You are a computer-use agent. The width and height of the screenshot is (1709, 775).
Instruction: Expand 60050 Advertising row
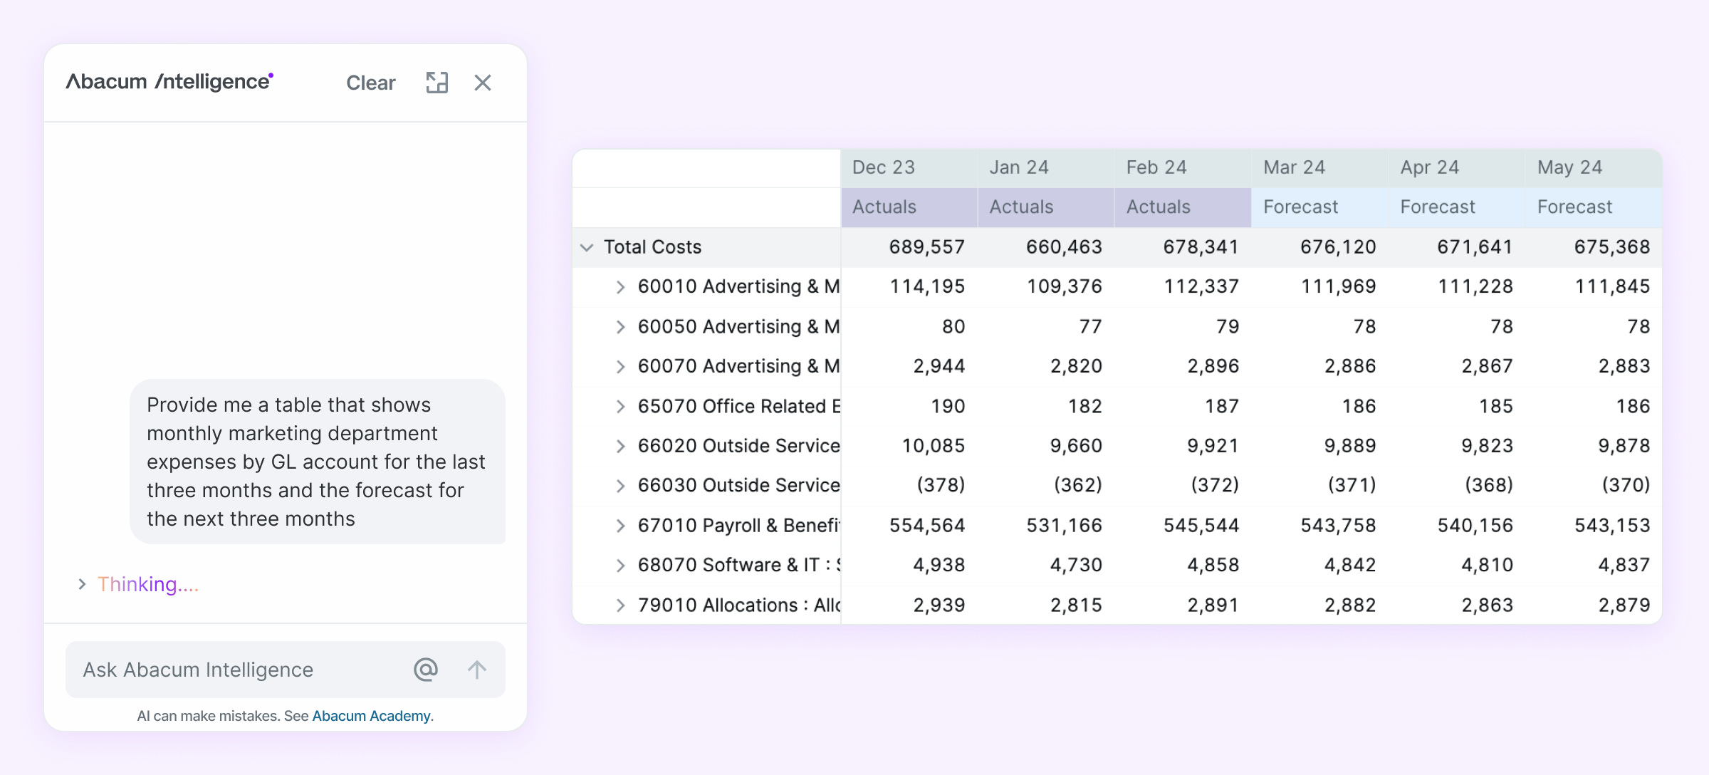[x=620, y=327]
